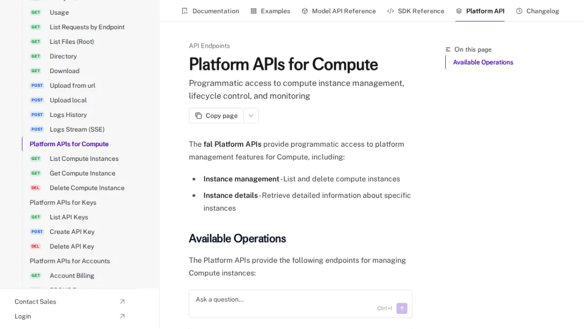The width and height of the screenshot is (584, 329).
Task: Click the POST badge beside Create API Key
Action: click(x=37, y=232)
